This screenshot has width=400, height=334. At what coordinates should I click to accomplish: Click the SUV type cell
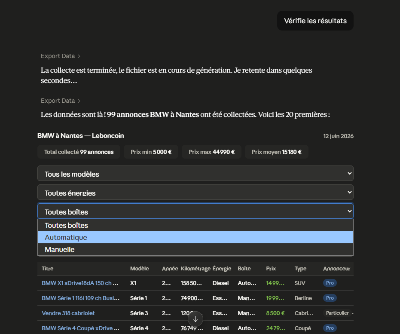point(300,283)
